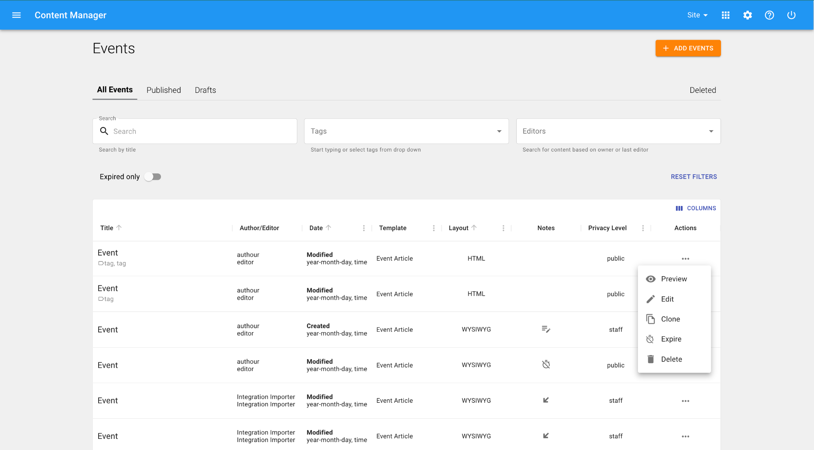
Task: Click the power logout icon
Action: point(791,15)
